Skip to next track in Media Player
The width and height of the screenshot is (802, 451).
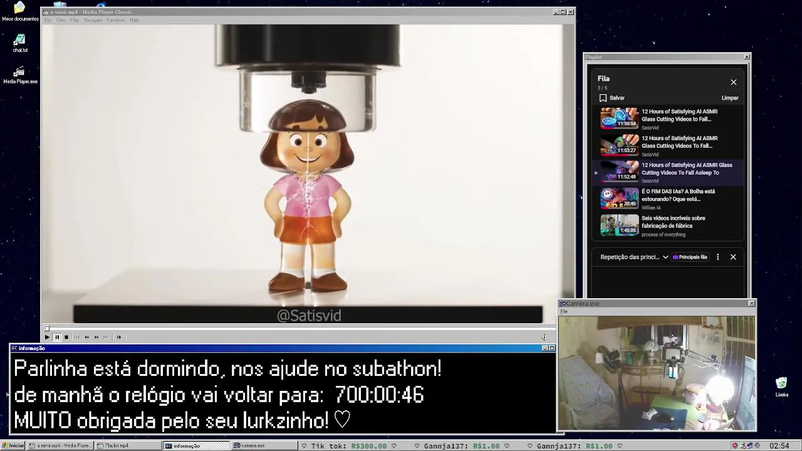pos(106,337)
